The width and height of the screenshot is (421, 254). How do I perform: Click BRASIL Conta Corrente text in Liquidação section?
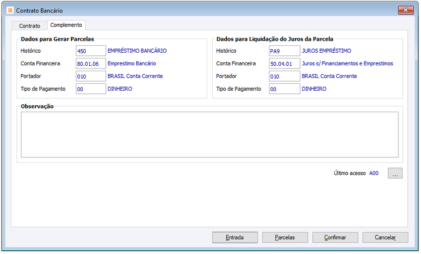[329, 76]
